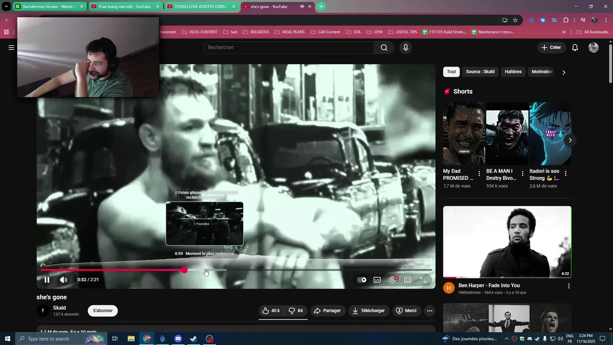Open the tab search dropdown arrow
The image size is (613, 345).
pos(6,7)
